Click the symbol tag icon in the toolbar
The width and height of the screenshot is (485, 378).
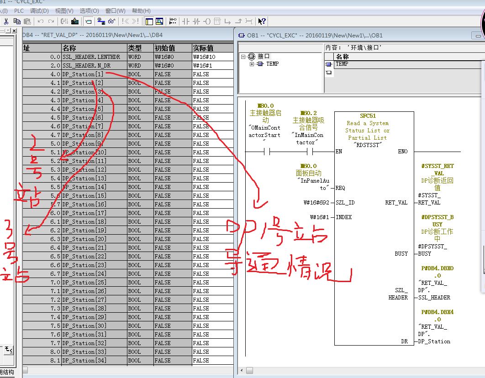89,21
